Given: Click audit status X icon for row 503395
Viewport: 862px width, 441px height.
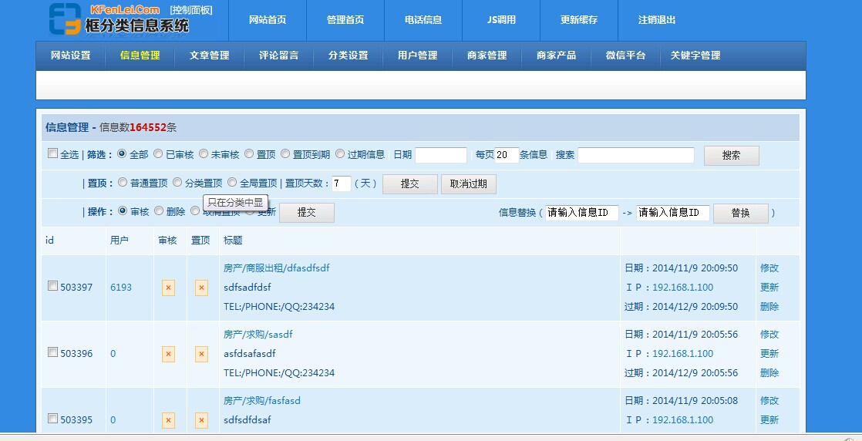Looking at the screenshot, I should (x=168, y=420).
